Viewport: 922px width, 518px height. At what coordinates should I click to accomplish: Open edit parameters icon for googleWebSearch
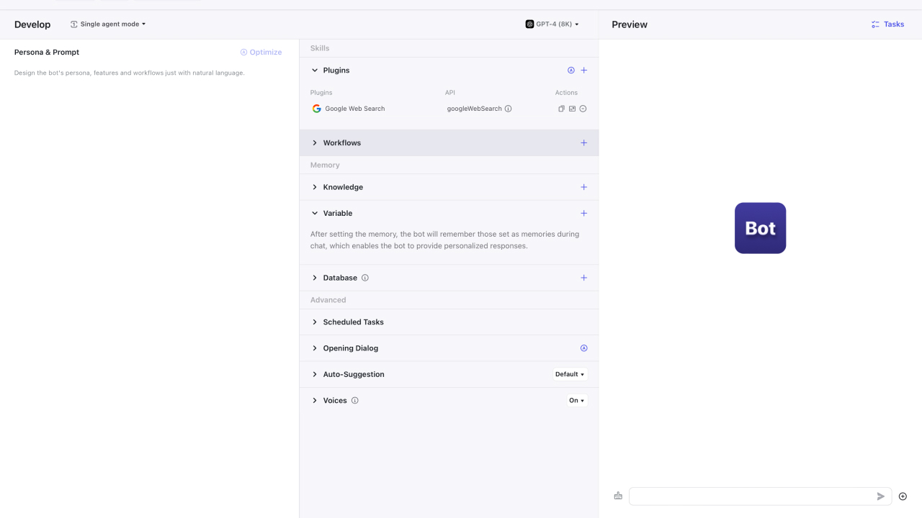[x=573, y=109]
